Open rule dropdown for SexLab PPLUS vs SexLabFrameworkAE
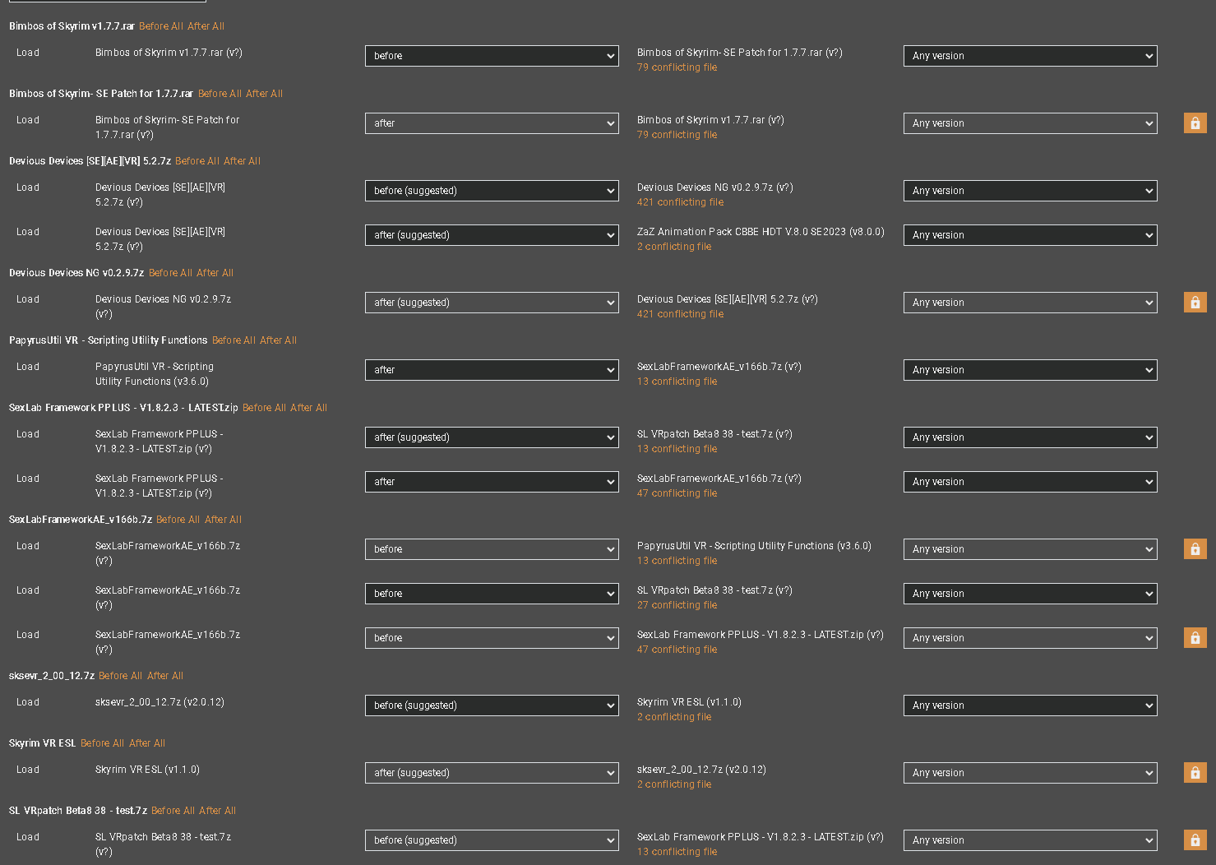This screenshot has width=1216, height=865. click(492, 482)
